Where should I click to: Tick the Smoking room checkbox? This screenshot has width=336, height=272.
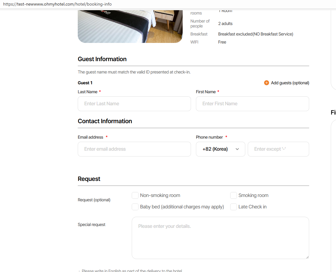click(234, 195)
